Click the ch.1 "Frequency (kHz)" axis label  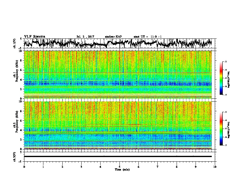(x=17, y=71)
